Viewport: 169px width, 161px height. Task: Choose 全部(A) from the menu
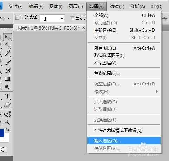[124, 15]
